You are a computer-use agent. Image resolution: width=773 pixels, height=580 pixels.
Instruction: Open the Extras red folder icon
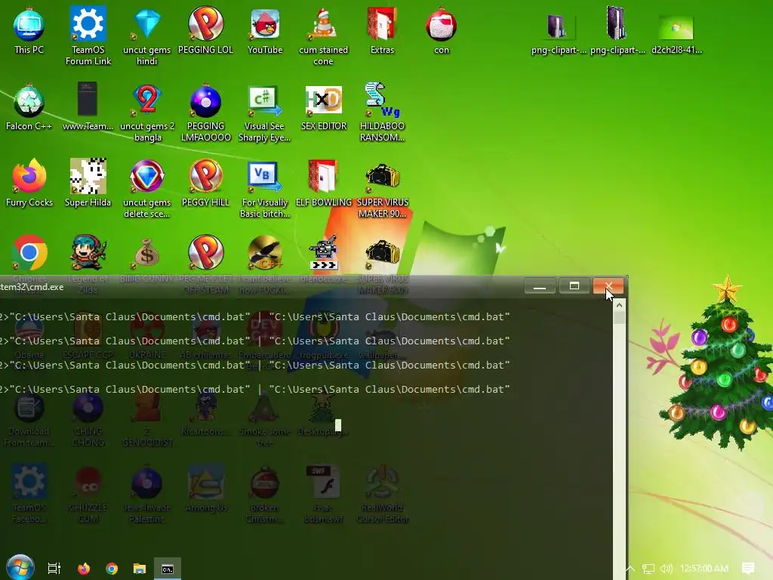(x=382, y=31)
